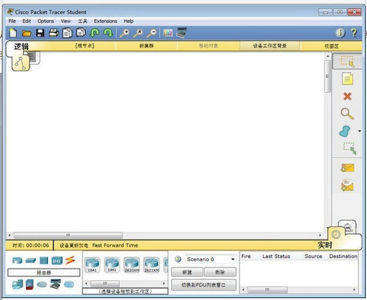Screen dimensions: 367x300
Task: Click device list right scroll arrow
Action: pyautogui.click(x=164, y=283)
